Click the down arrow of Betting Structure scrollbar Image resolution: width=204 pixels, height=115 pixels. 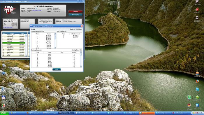(81, 67)
